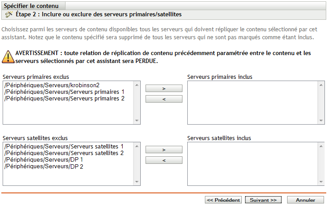Proceed by clicking Suivant >>

263,200
